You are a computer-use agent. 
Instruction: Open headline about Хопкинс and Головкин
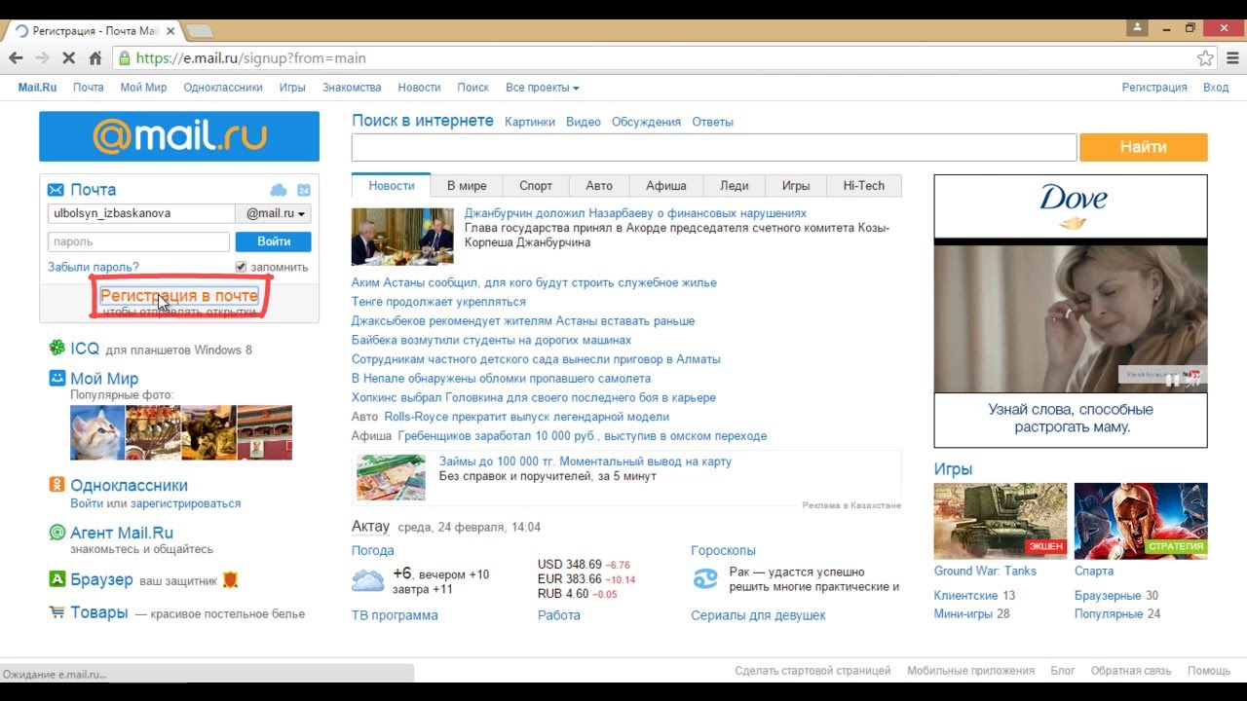[x=534, y=397]
